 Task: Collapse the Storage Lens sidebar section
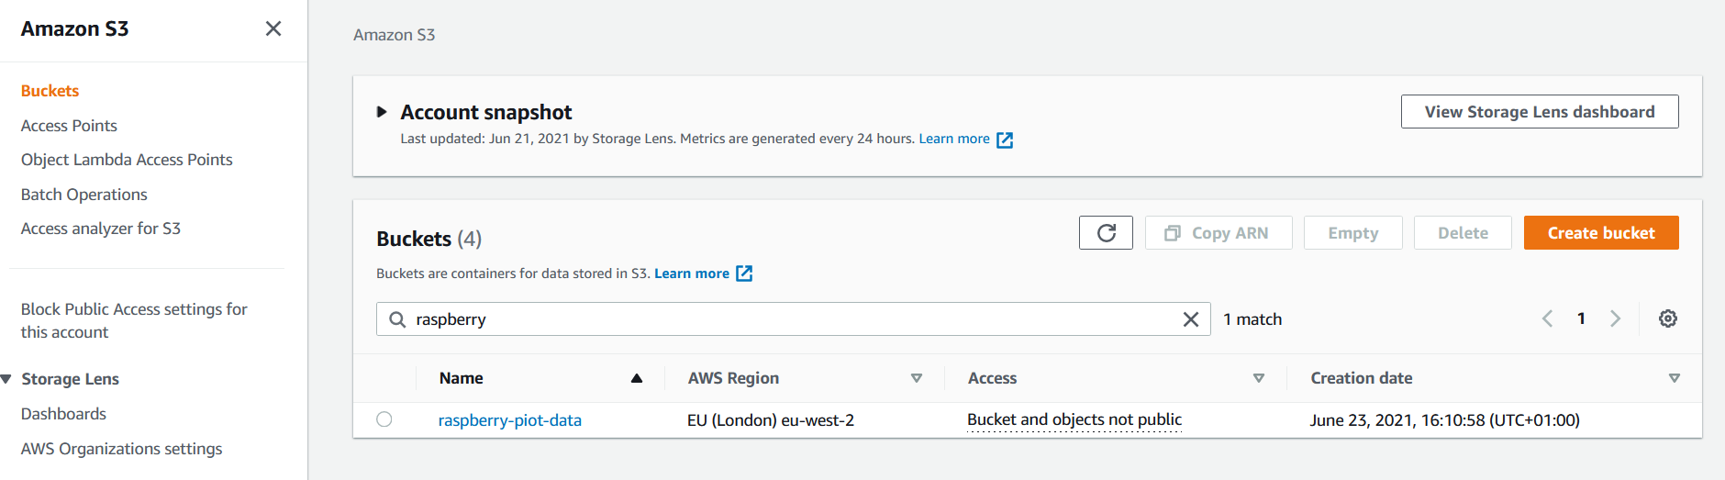[6, 379]
